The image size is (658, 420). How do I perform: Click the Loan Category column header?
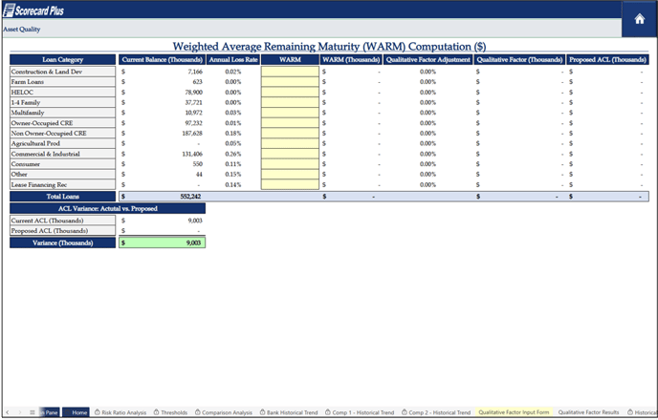62,60
